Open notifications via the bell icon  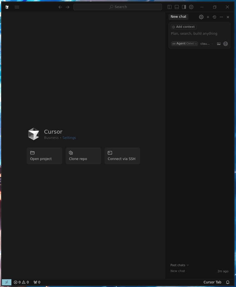[228, 282]
